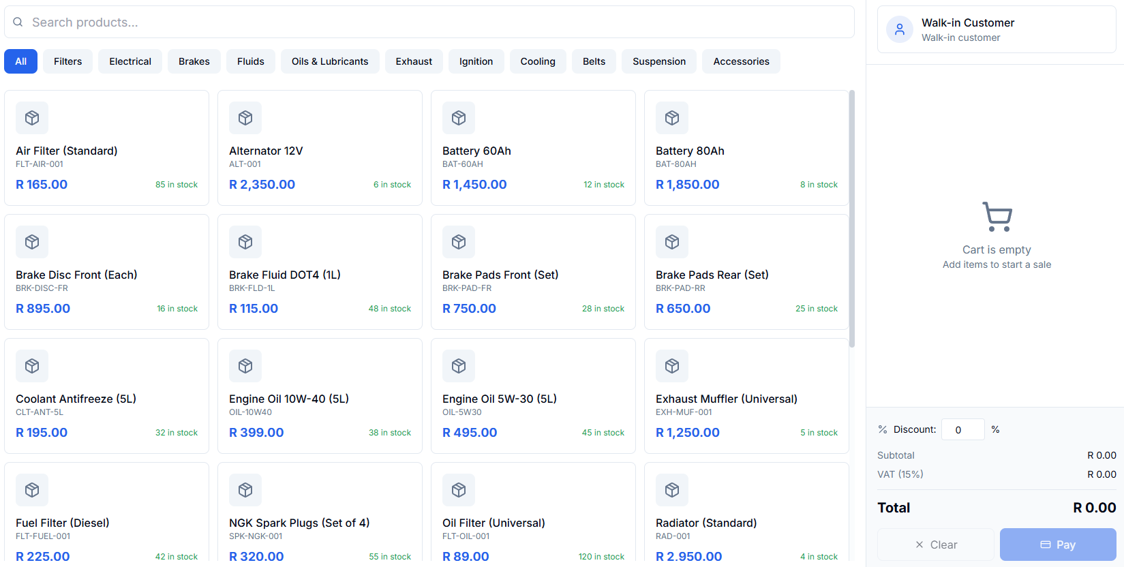Click the Battery 60Ah product name
This screenshot has width=1124, height=567.
[x=476, y=151]
